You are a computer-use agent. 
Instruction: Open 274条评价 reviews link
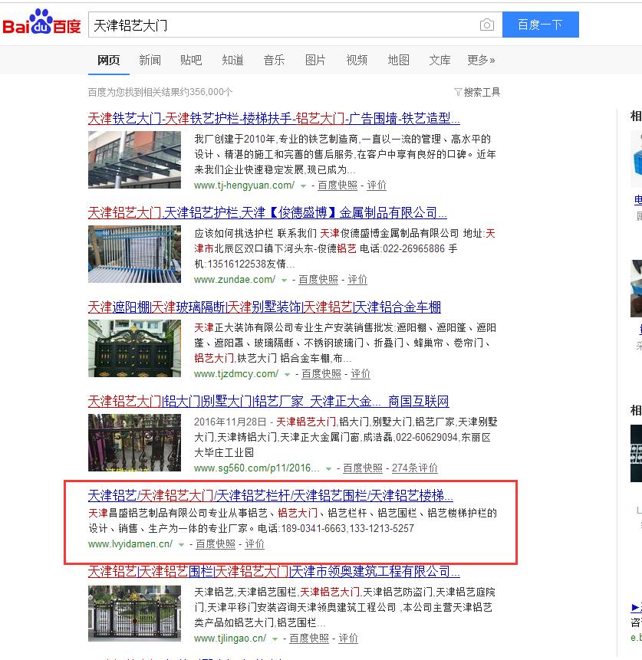414,468
